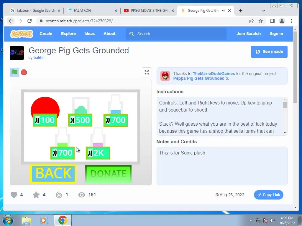The image size is (302, 226).
Task: Close the FALATRON tab
Action: [x=116, y=11]
